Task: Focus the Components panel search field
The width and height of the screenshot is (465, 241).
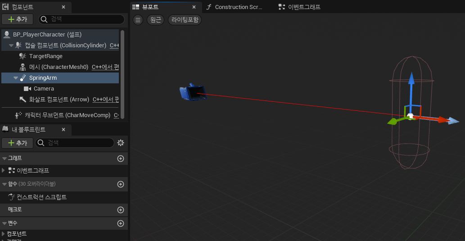Action: [x=81, y=19]
